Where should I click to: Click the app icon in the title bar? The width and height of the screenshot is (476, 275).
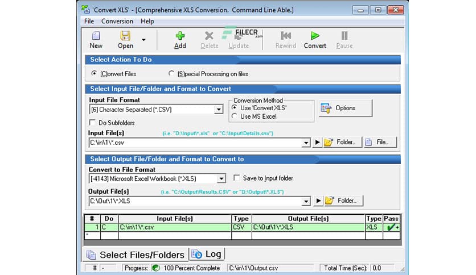pos(85,10)
